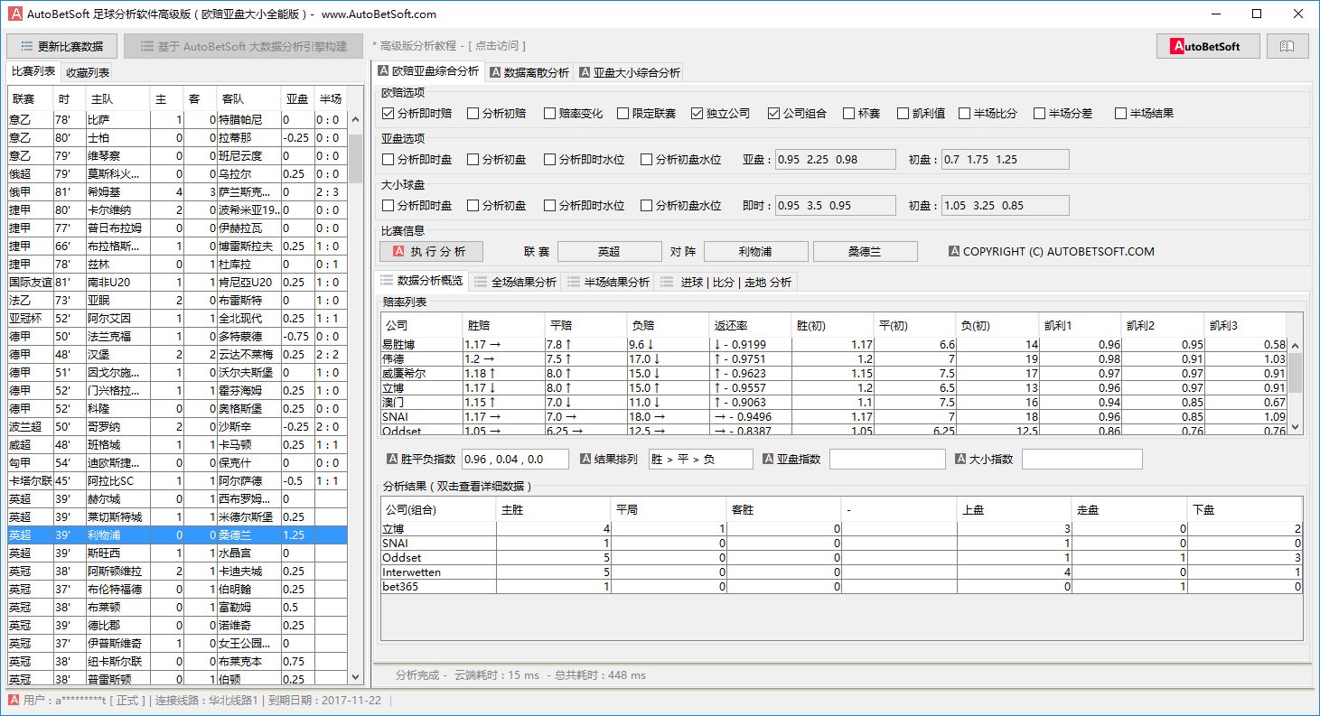Click the 亚盘 column header in match list
1320x716 pixels.
pyautogui.click(x=296, y=98)
